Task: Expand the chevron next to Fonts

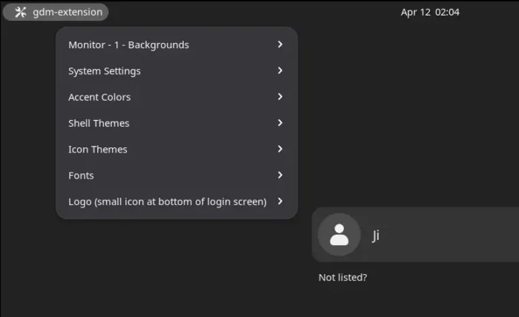Action: [280, 176]
